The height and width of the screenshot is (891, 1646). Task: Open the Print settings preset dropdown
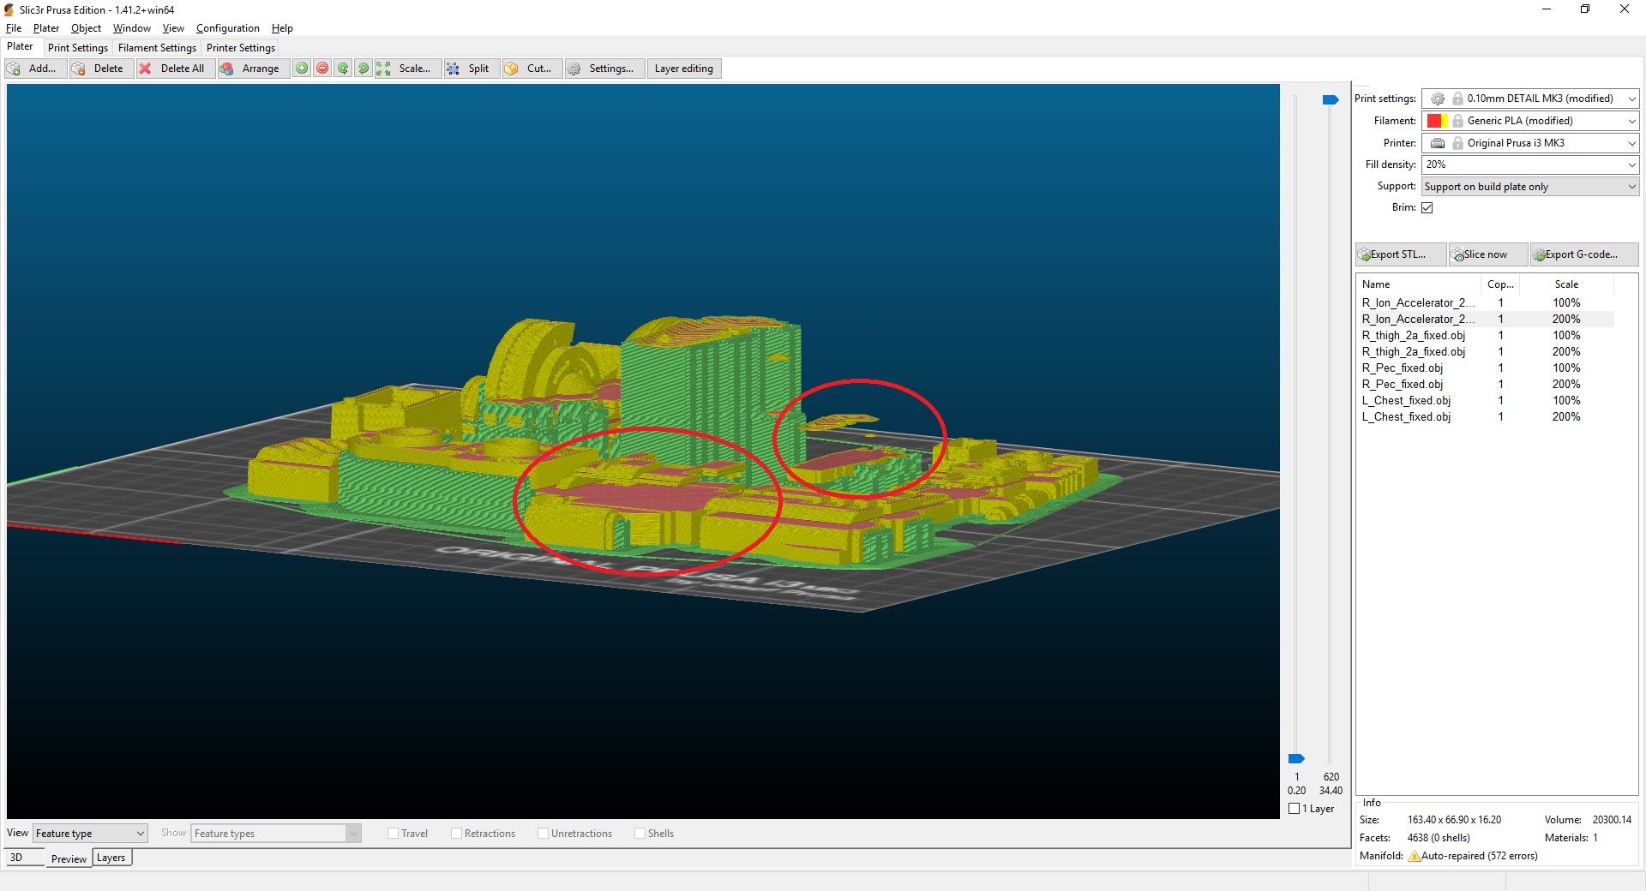pyautogui.click(x=1530, y=99)
